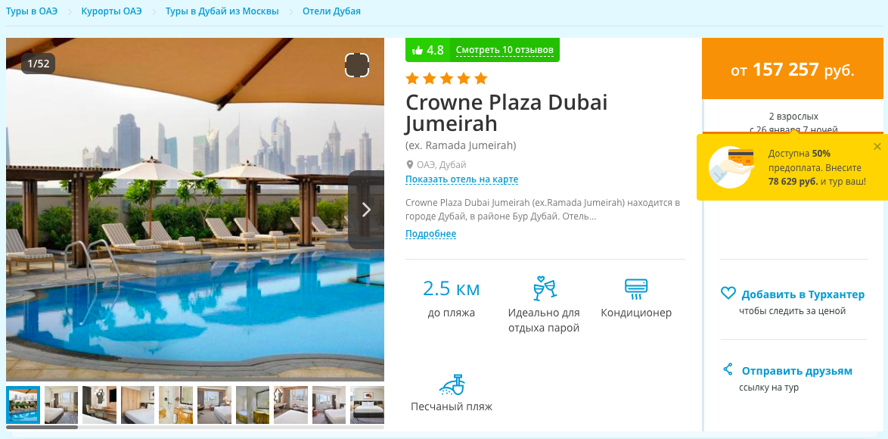Viewport: 888px width, 439px height.
Task: Click the champagne glasses couple icon
Action: click(x=545, y=288)
